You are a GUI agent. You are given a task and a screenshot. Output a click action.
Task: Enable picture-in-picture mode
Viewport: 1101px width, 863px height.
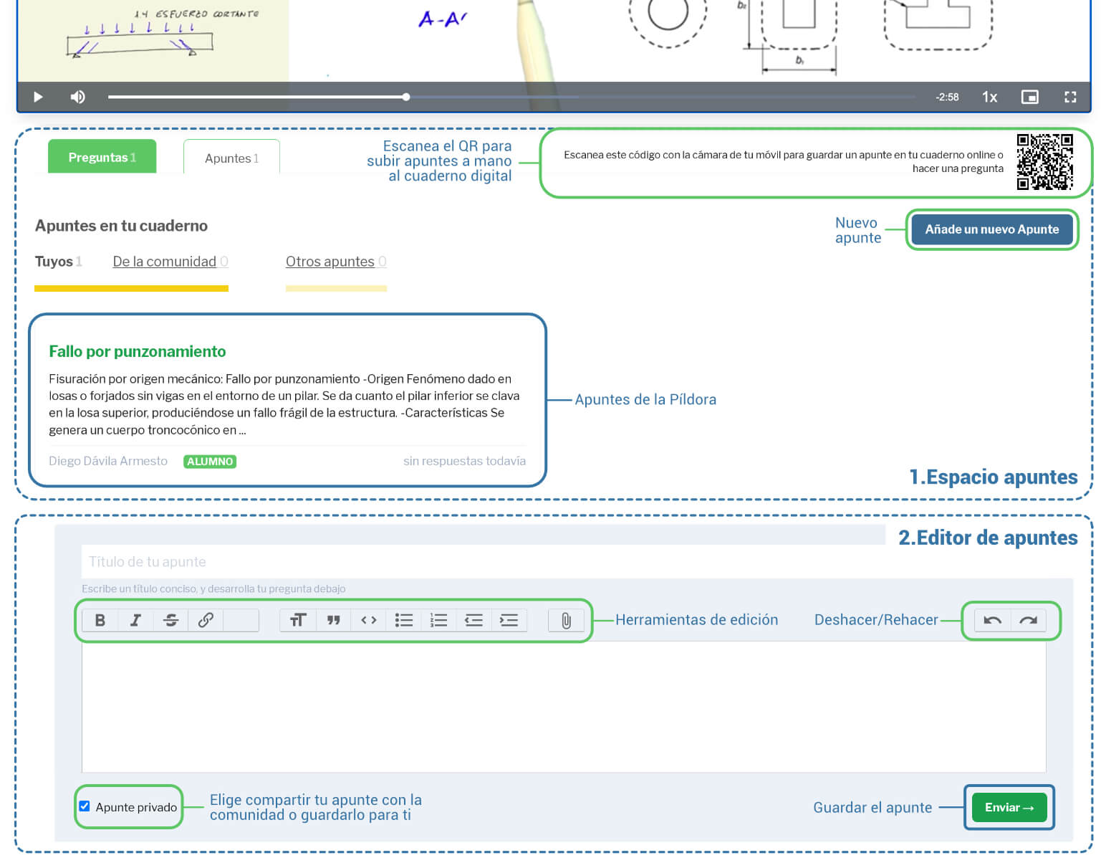[x=1029, y=97]
